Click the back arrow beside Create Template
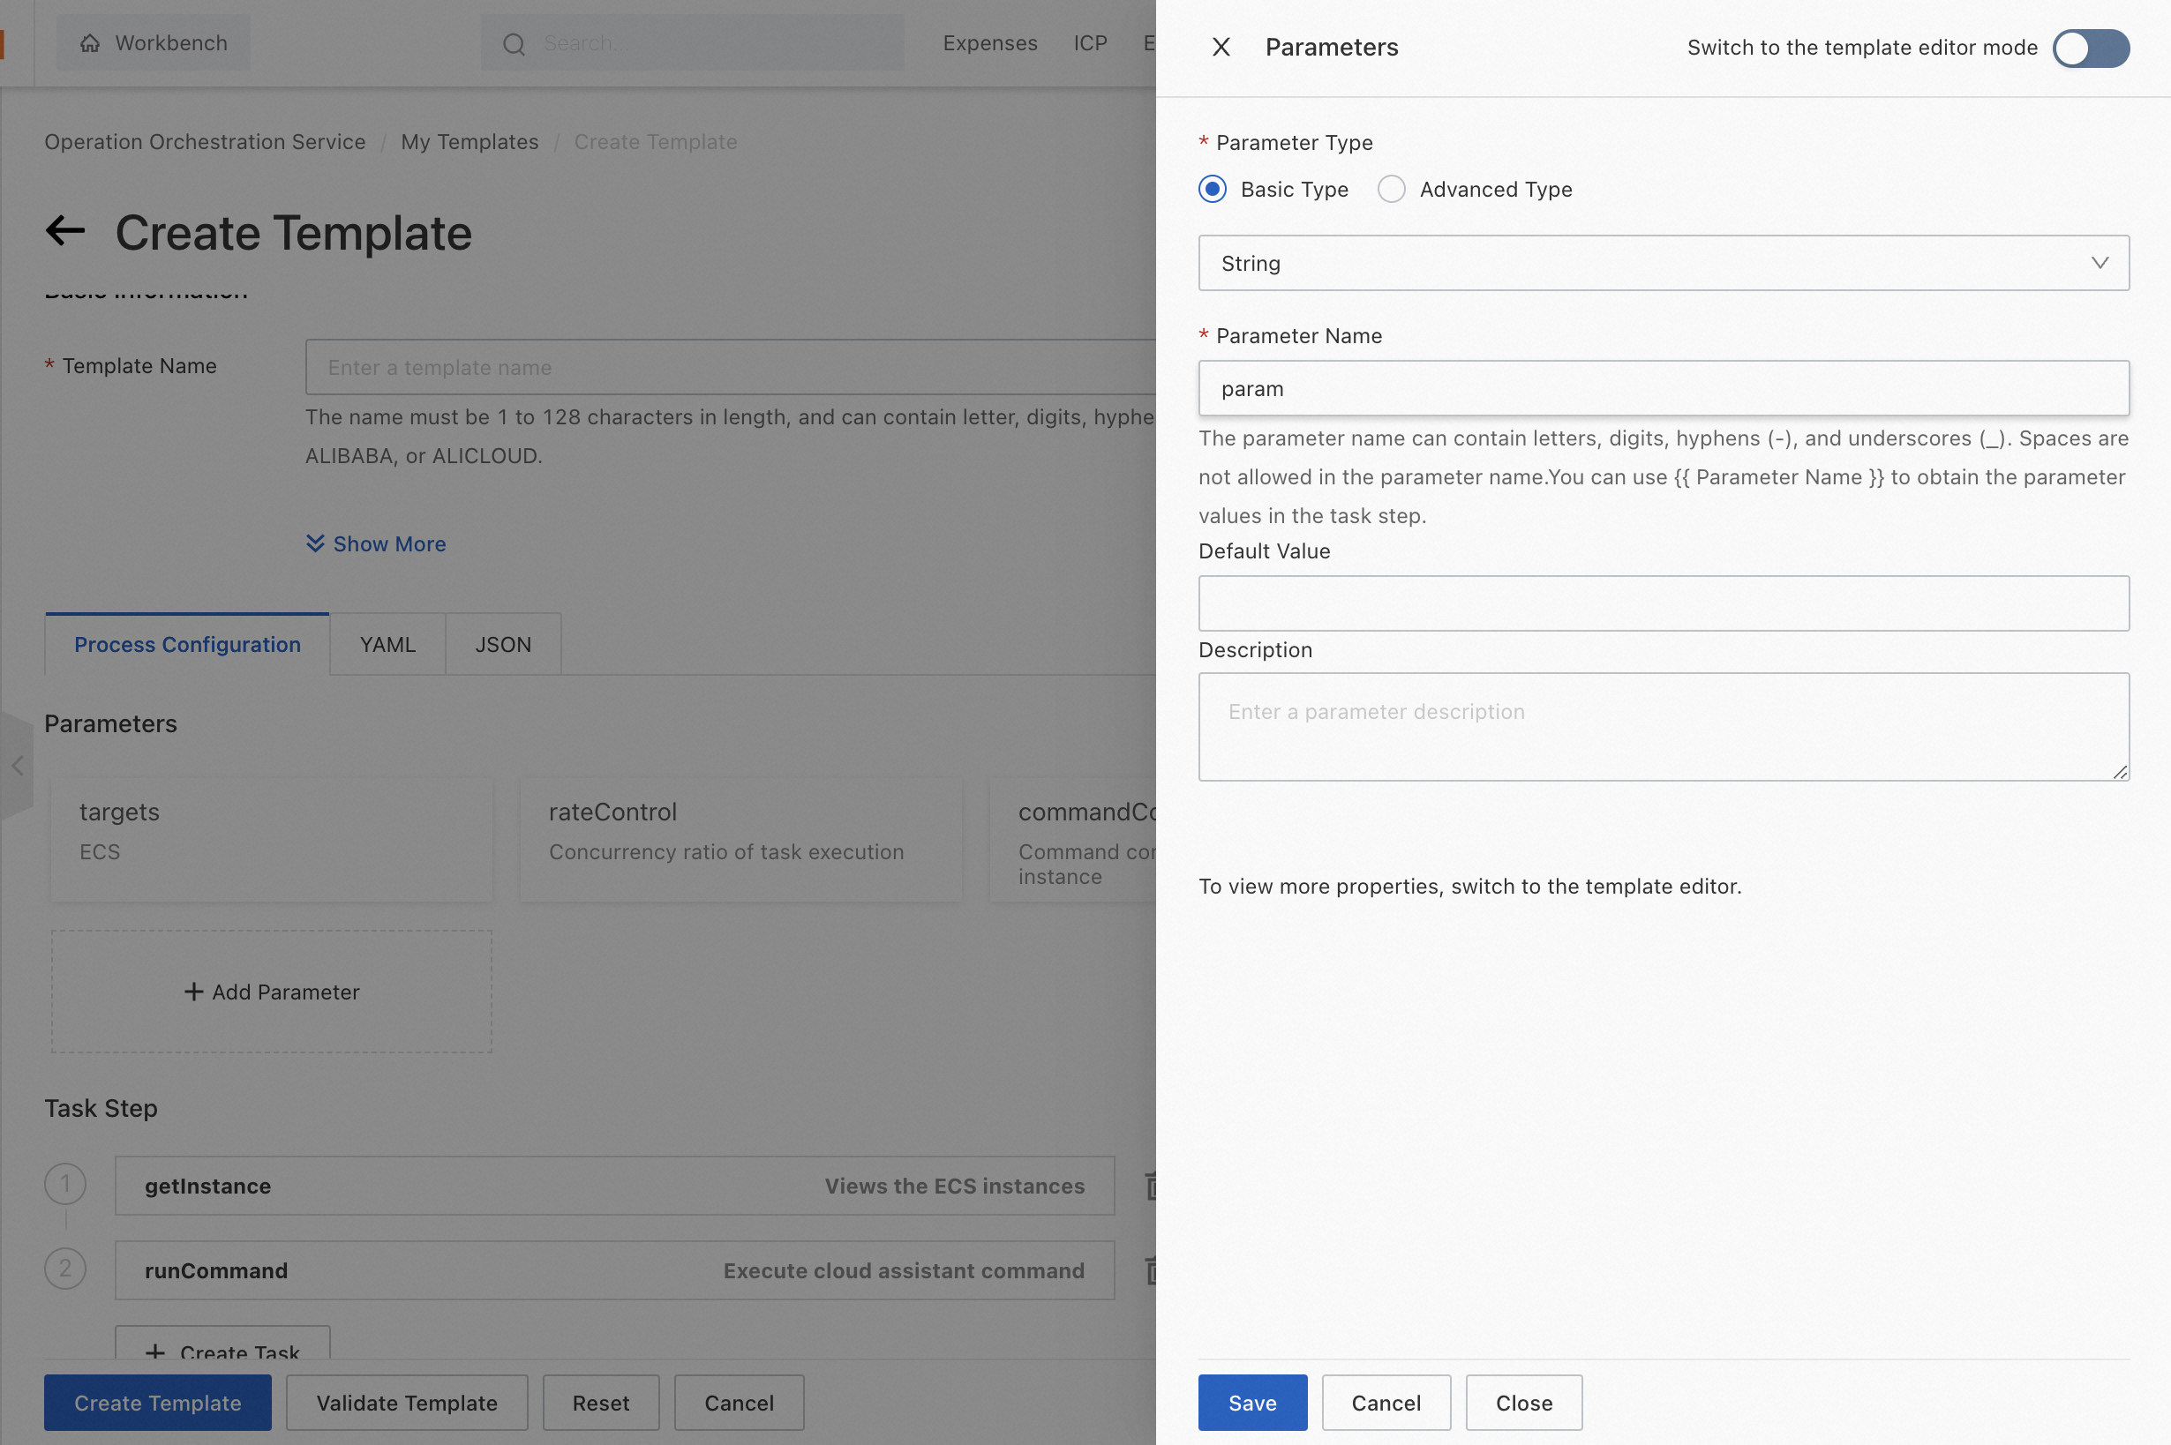This screenshot has width=2171, height=1445. coord(65,231)
